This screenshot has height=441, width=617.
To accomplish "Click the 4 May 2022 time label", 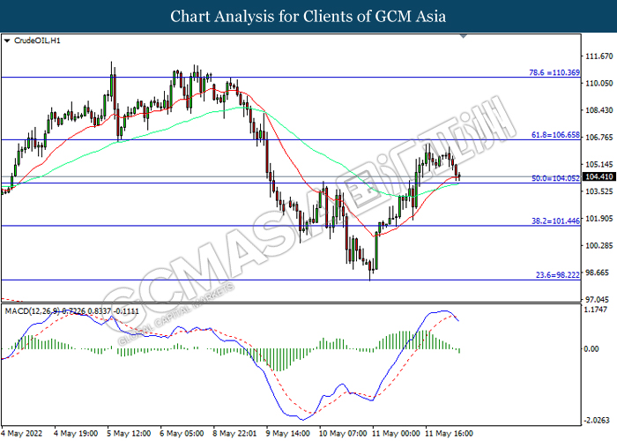I will (22, 434).
